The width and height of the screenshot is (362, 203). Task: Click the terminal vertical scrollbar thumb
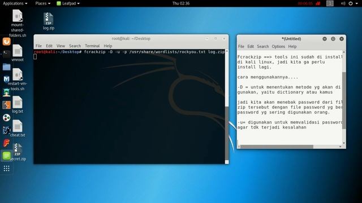pyautogui.click(x=227, y=133)
